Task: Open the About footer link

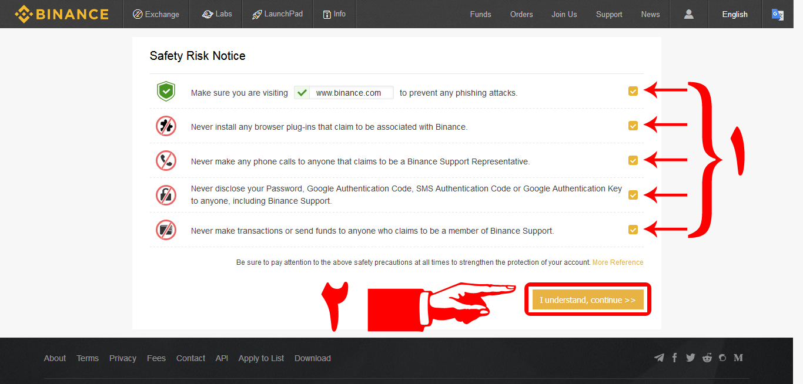Action: click(55, 358)
